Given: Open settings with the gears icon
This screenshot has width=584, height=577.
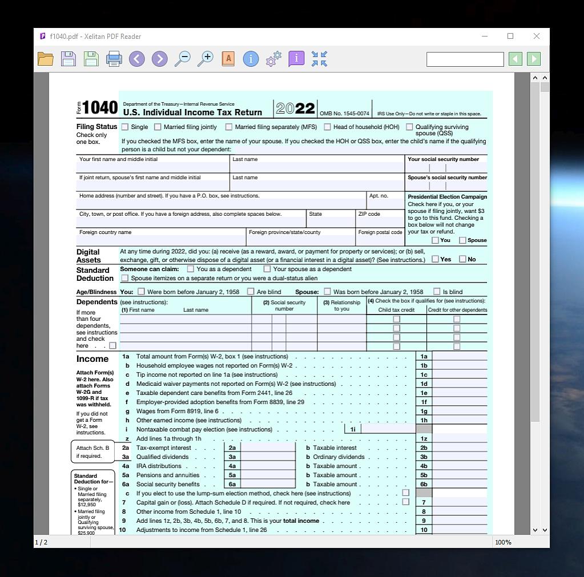Looking at the screenshot, I should tap(274, 59).
